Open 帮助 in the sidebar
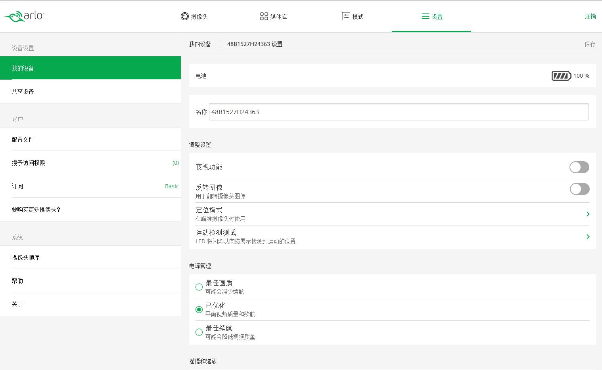This screenshot has height=370, width=602. click(90, 281)
